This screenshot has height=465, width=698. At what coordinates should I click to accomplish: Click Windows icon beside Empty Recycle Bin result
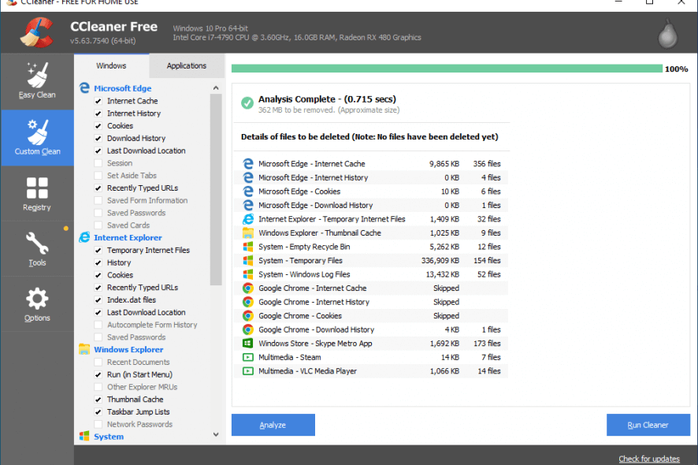(248, 247)
